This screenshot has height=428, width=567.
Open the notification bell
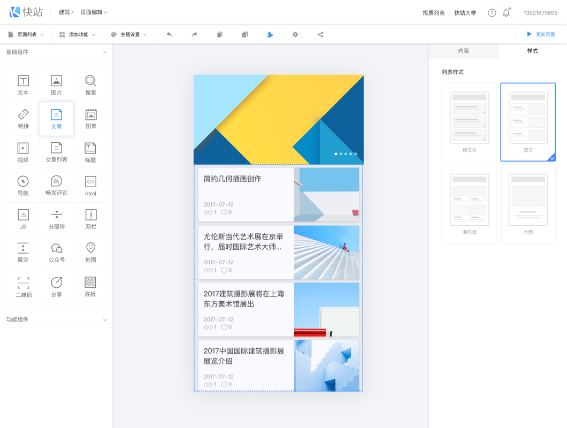pyautogui.click(x=506, y=13)
